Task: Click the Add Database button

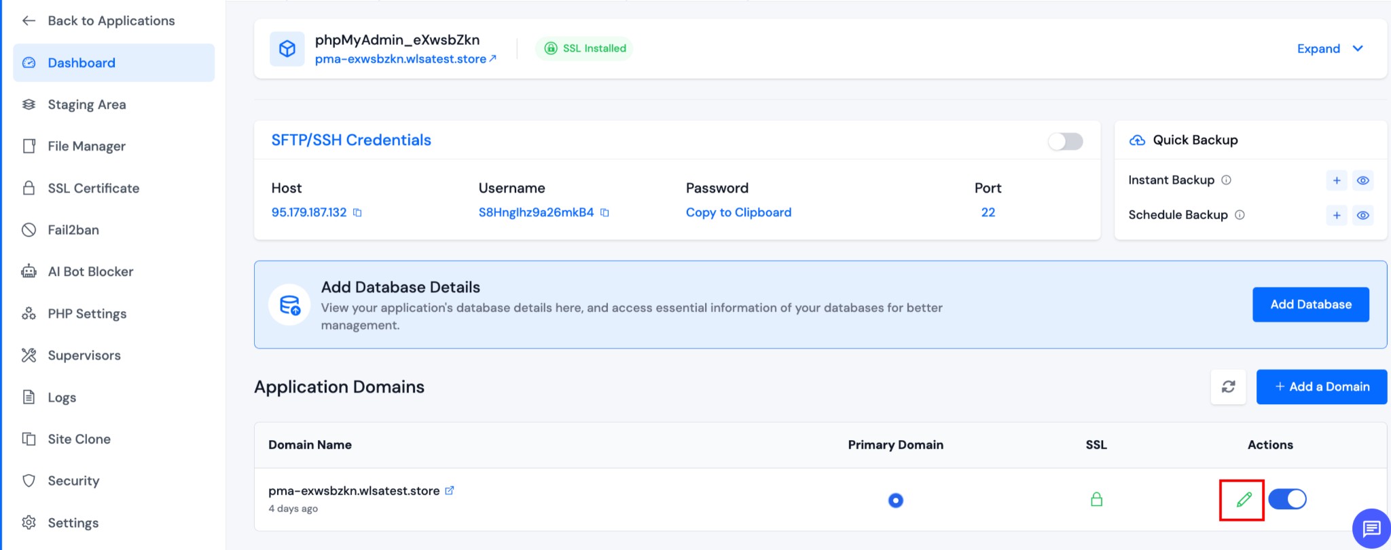Action: 1310,305
